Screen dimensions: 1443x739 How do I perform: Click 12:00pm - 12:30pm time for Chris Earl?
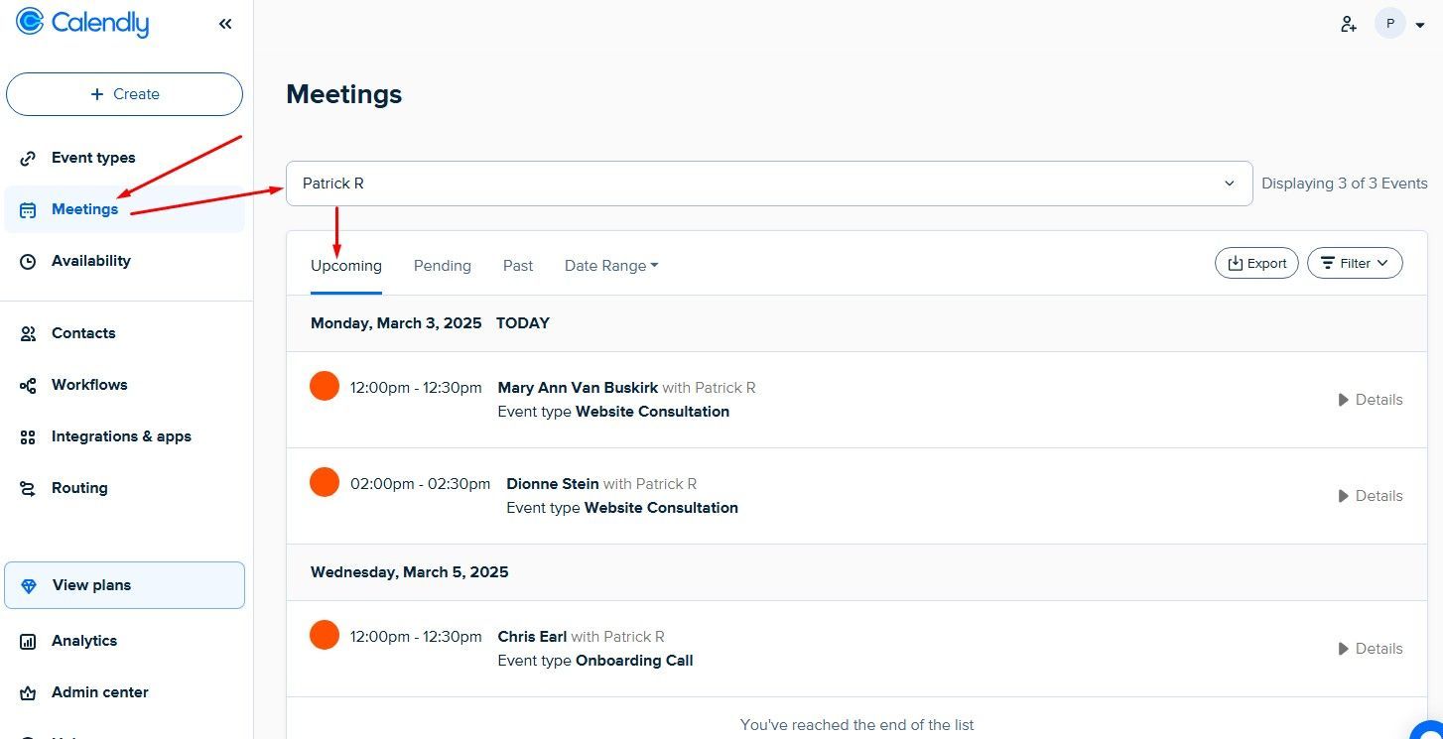[416, 637]
